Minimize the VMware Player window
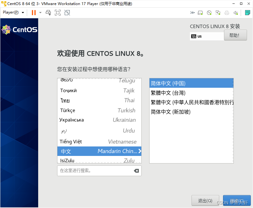Image resolution: width=253 pixels, height=208 pixels. click(x=233, y=3)
